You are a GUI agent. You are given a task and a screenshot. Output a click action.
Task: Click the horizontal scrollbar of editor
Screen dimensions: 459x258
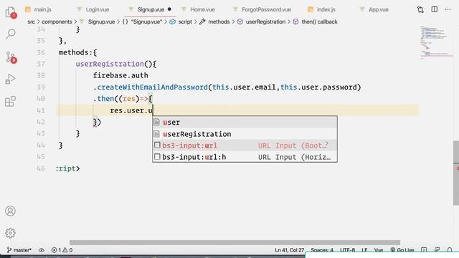point(235,242)
